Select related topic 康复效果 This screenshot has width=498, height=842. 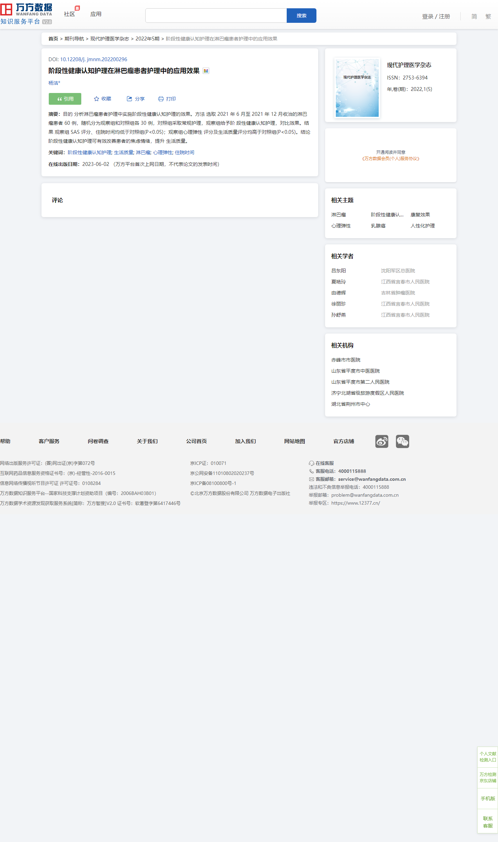tap(420, 215)
